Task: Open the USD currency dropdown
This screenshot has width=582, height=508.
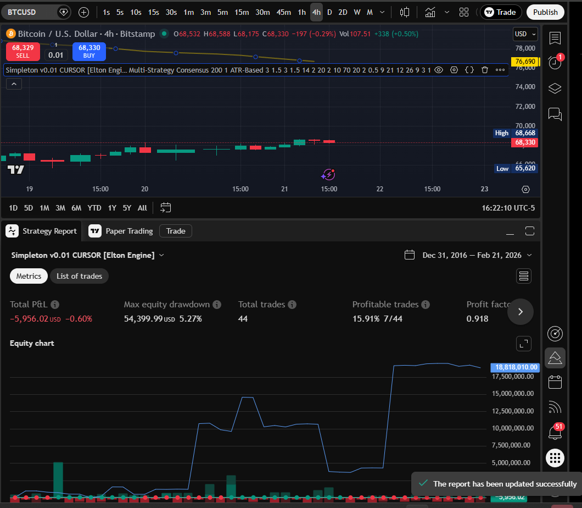Action: point(525,34)
